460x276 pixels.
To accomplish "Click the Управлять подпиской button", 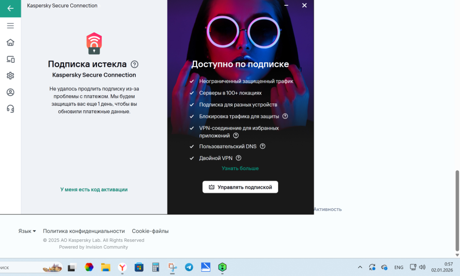I will tap(240, 187).
